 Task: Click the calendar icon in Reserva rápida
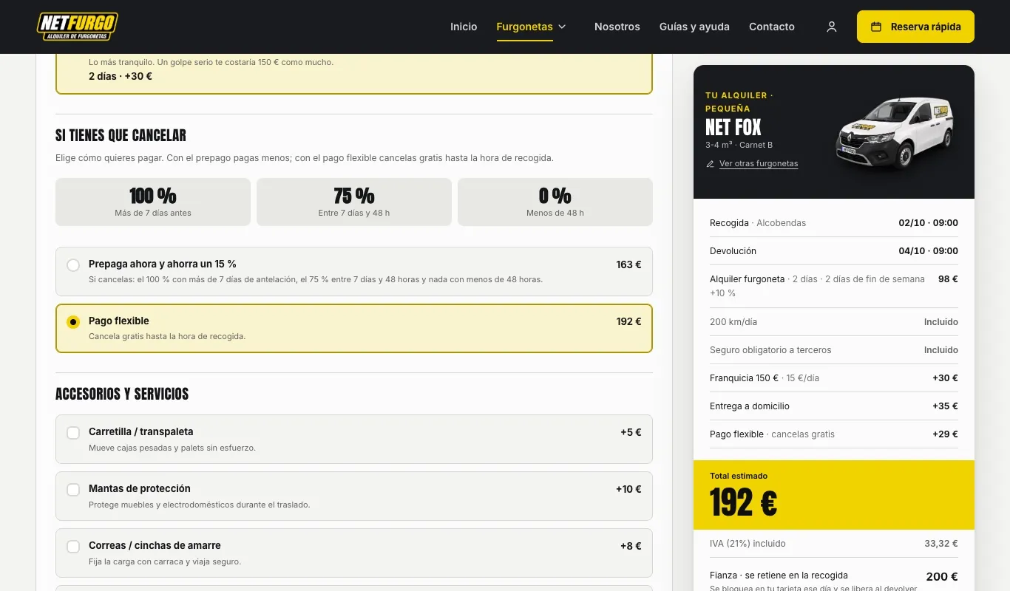876,27
